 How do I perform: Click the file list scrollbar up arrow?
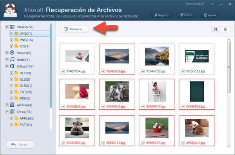tap(229, 40)
